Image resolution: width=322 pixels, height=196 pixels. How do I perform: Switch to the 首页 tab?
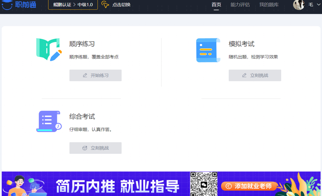[x=216, y=5]
